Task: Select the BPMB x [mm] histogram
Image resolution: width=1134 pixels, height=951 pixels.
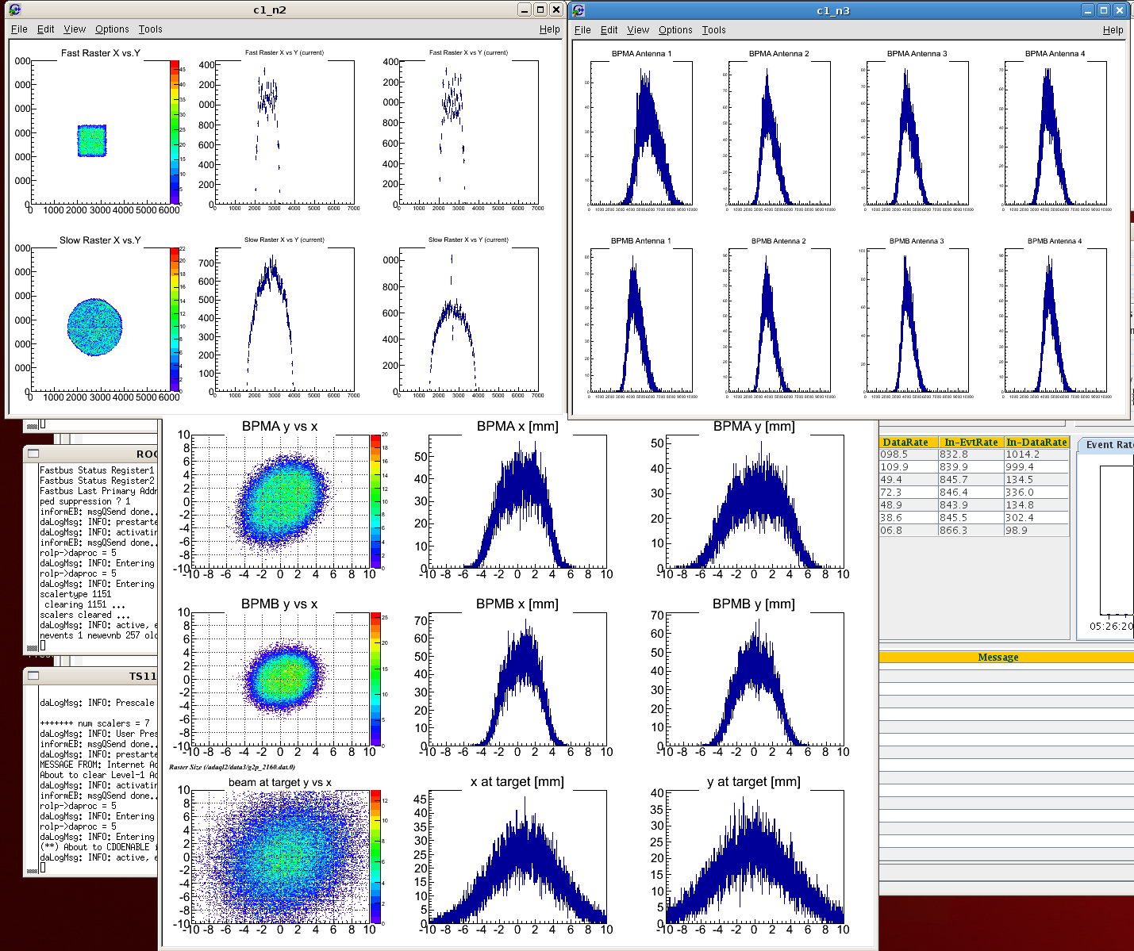Action: click(x=517, y=679)
